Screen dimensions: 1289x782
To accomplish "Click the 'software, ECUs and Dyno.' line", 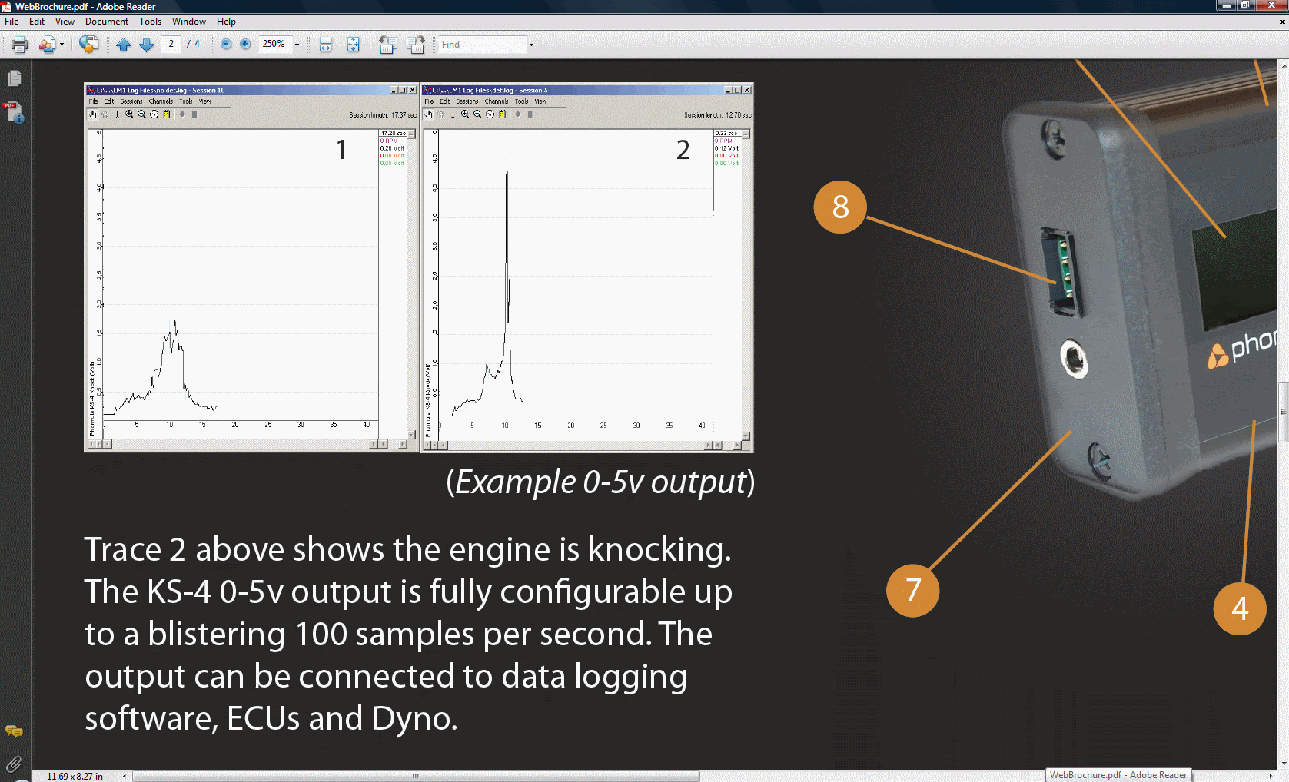I will click(x=271, y=719).
